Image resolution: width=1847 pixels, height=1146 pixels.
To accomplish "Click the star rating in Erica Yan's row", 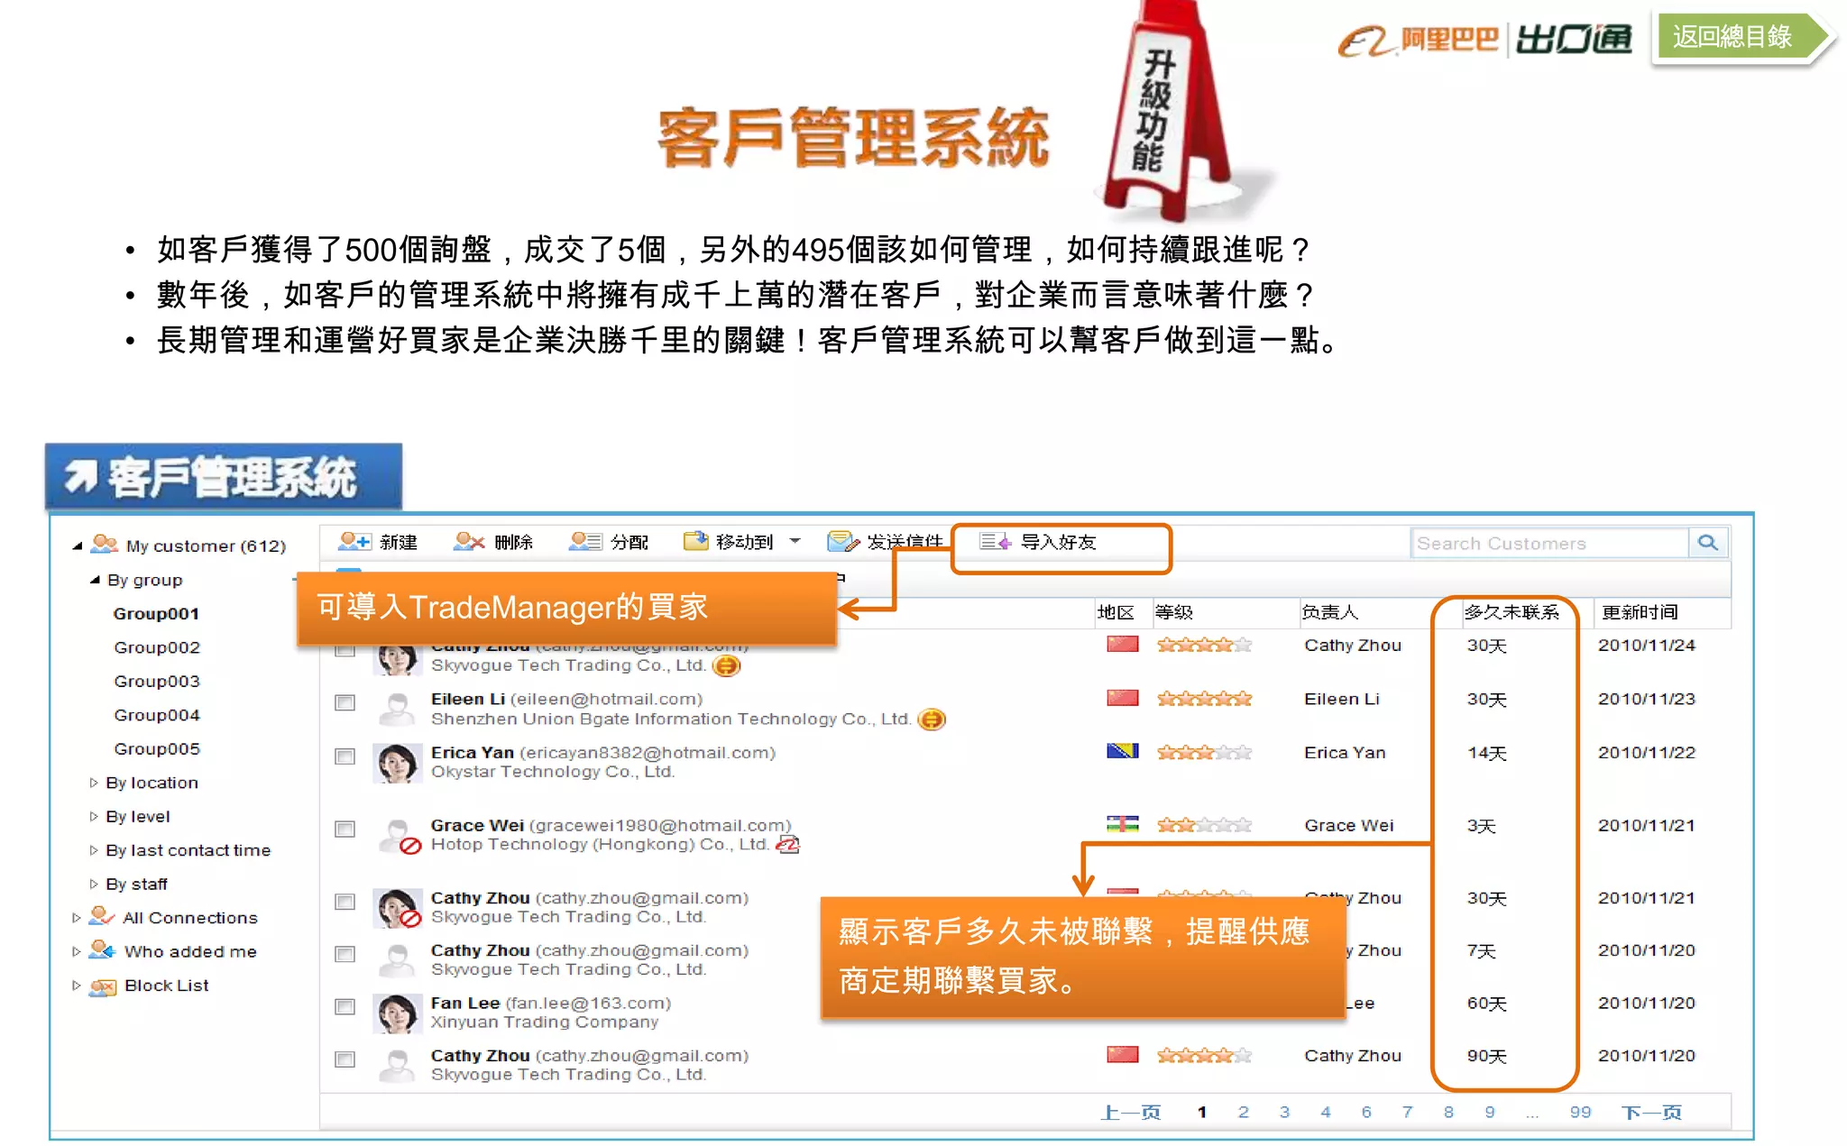I will pos(1205,752).
